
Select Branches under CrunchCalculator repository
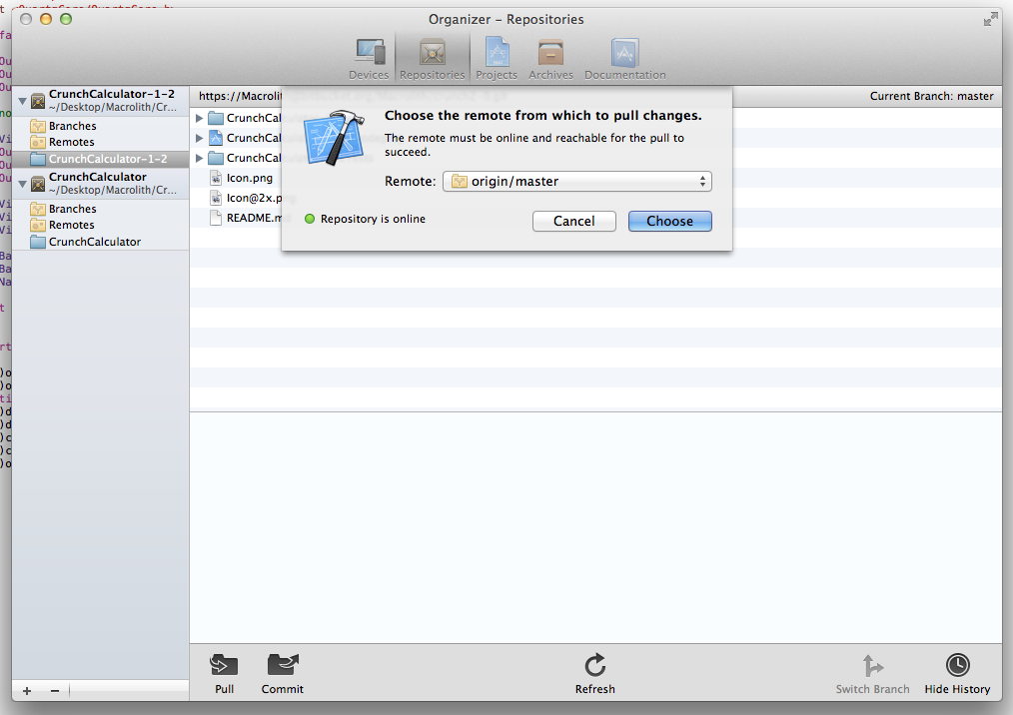point(72,210)
